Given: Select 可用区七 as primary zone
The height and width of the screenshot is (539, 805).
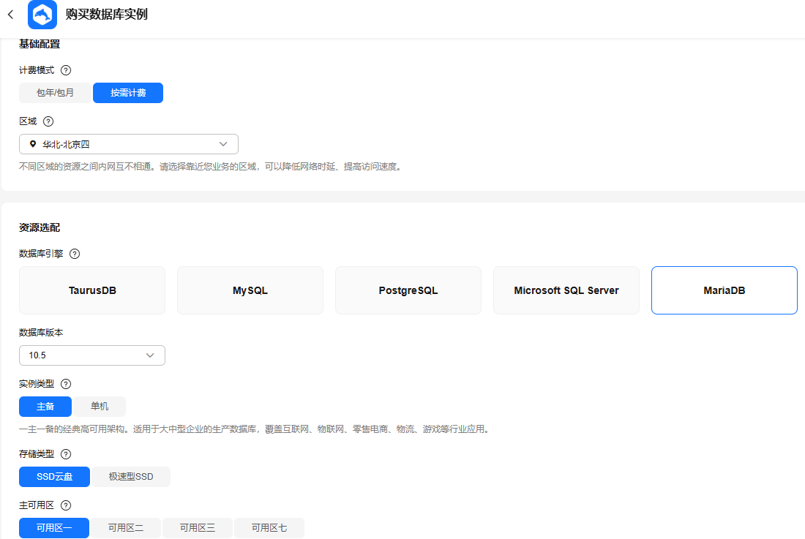Looking at the screenshot, I should [x=269, y=528].
